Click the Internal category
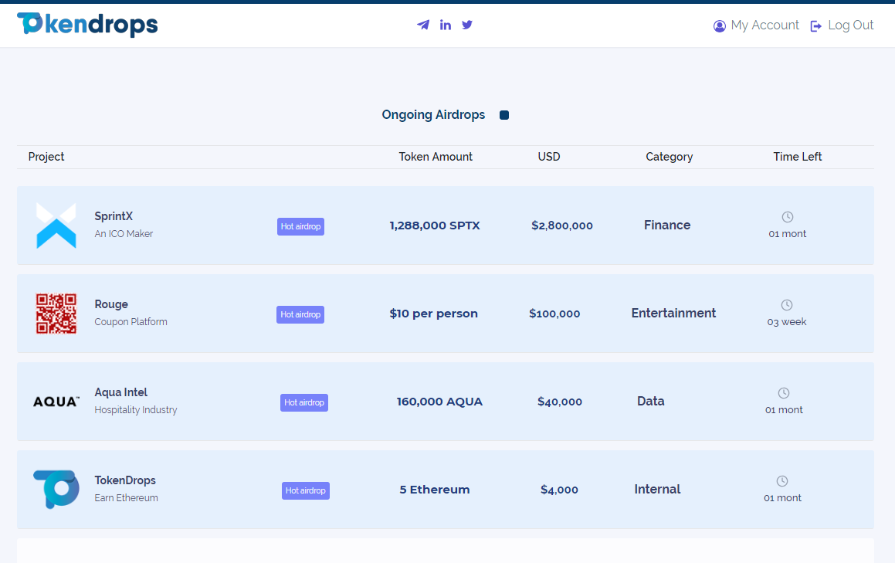The image size is (895, 563). point(658,489)
